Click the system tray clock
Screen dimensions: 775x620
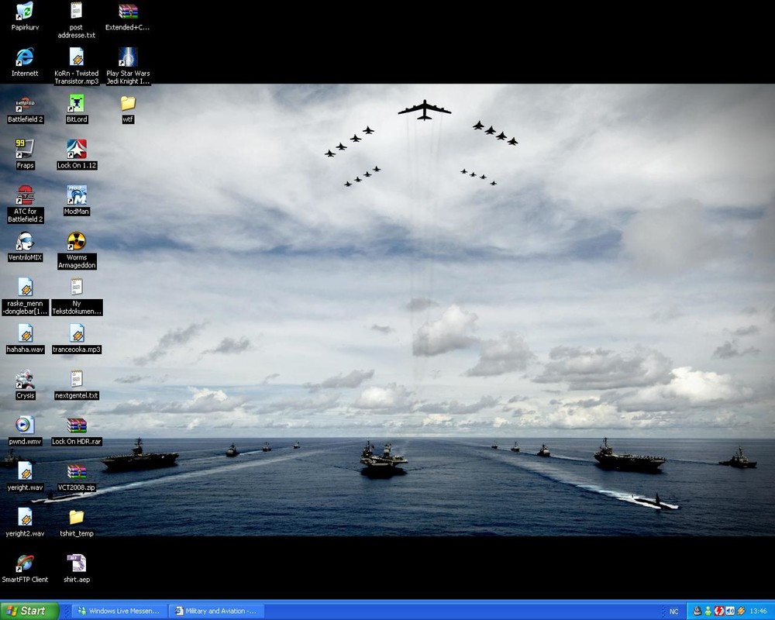(758, 611)
